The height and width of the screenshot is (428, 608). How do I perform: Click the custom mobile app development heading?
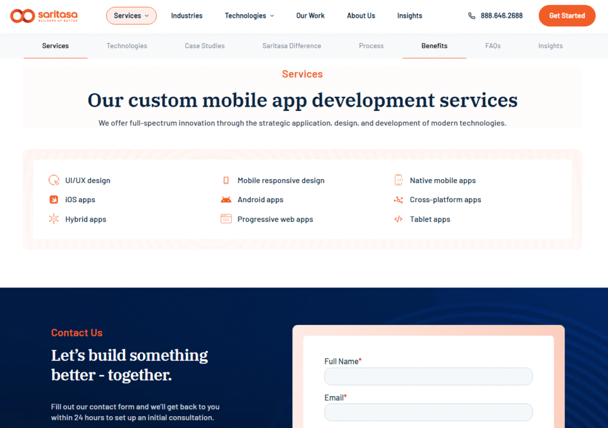pos(302,101)
